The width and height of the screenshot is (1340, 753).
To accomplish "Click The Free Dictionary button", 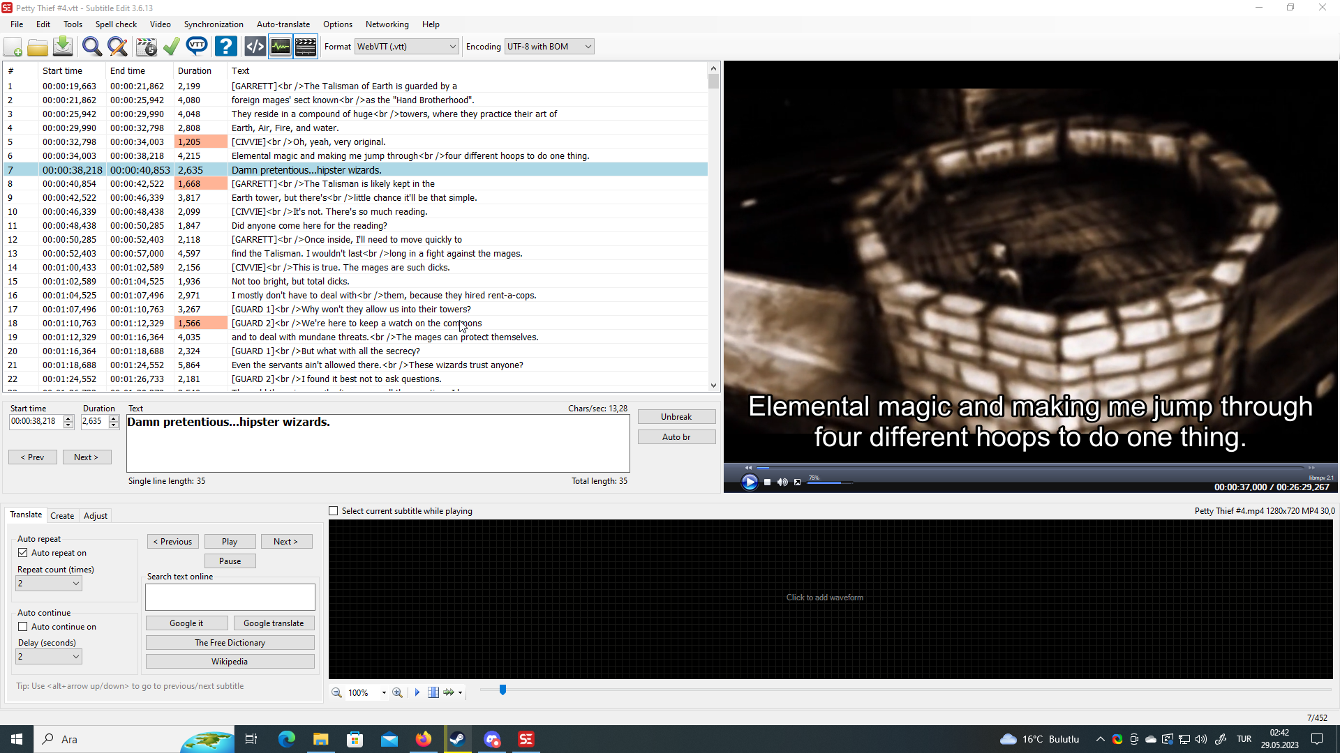I will [230, 642].
